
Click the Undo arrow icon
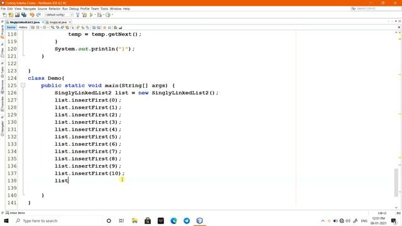click(32, 15)
